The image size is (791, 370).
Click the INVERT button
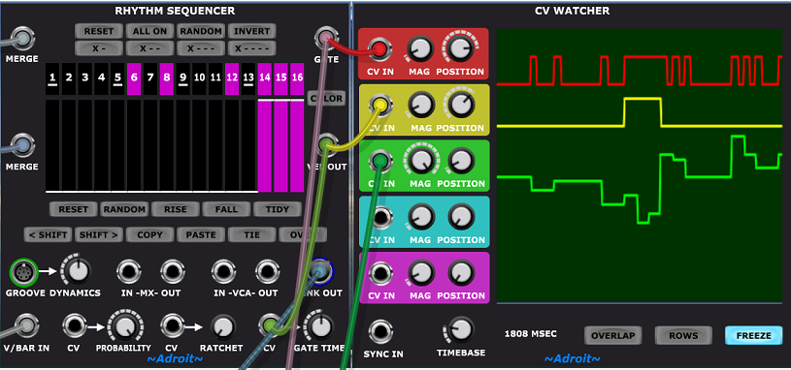(x=251, y=31)
